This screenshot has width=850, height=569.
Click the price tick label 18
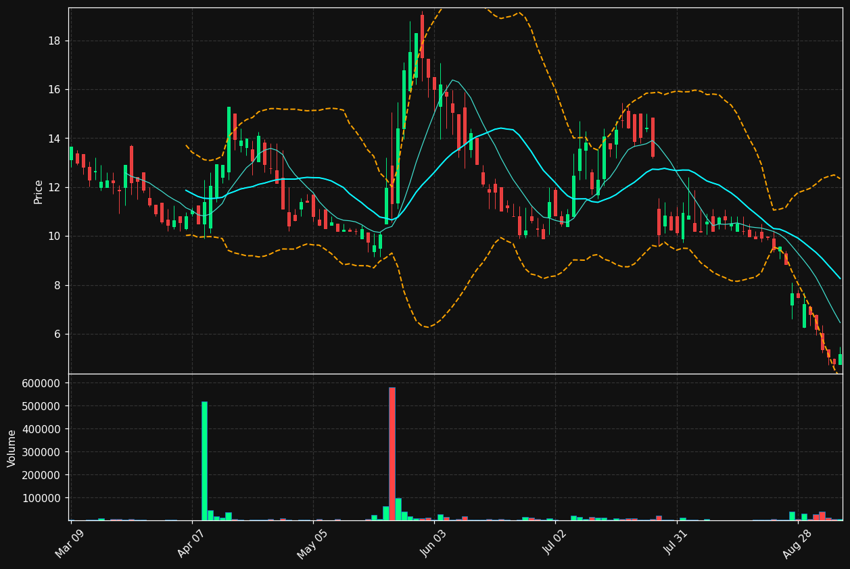coord(54,41)
